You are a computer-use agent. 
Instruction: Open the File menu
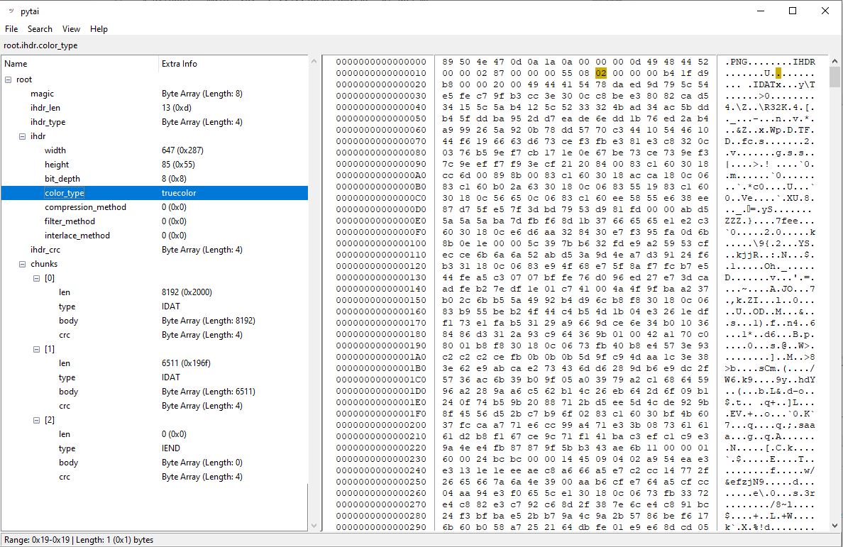(x=11, y=29)
